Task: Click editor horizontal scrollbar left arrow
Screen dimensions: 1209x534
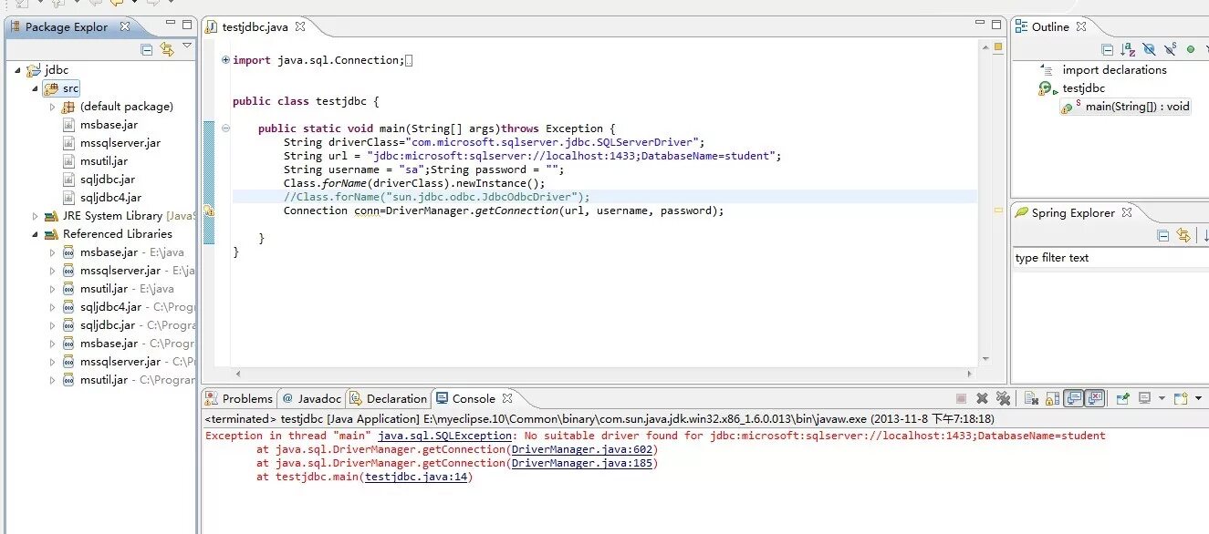Action: tap(238, 374)
